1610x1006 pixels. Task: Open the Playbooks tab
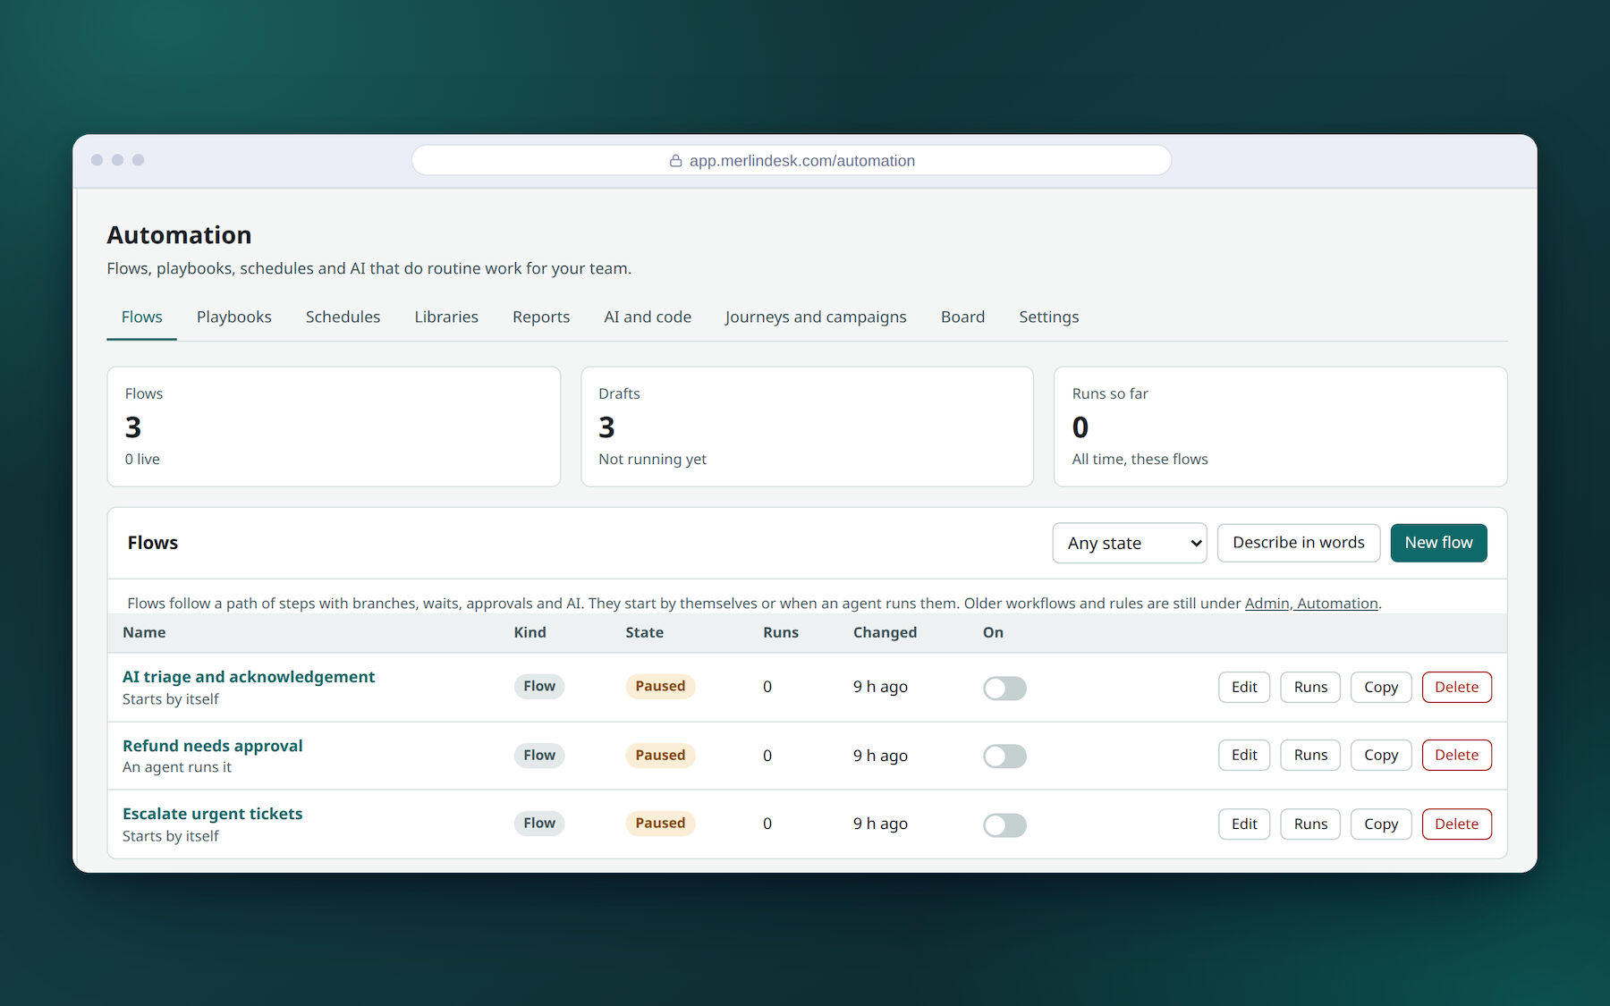click(x=234, y=317)
